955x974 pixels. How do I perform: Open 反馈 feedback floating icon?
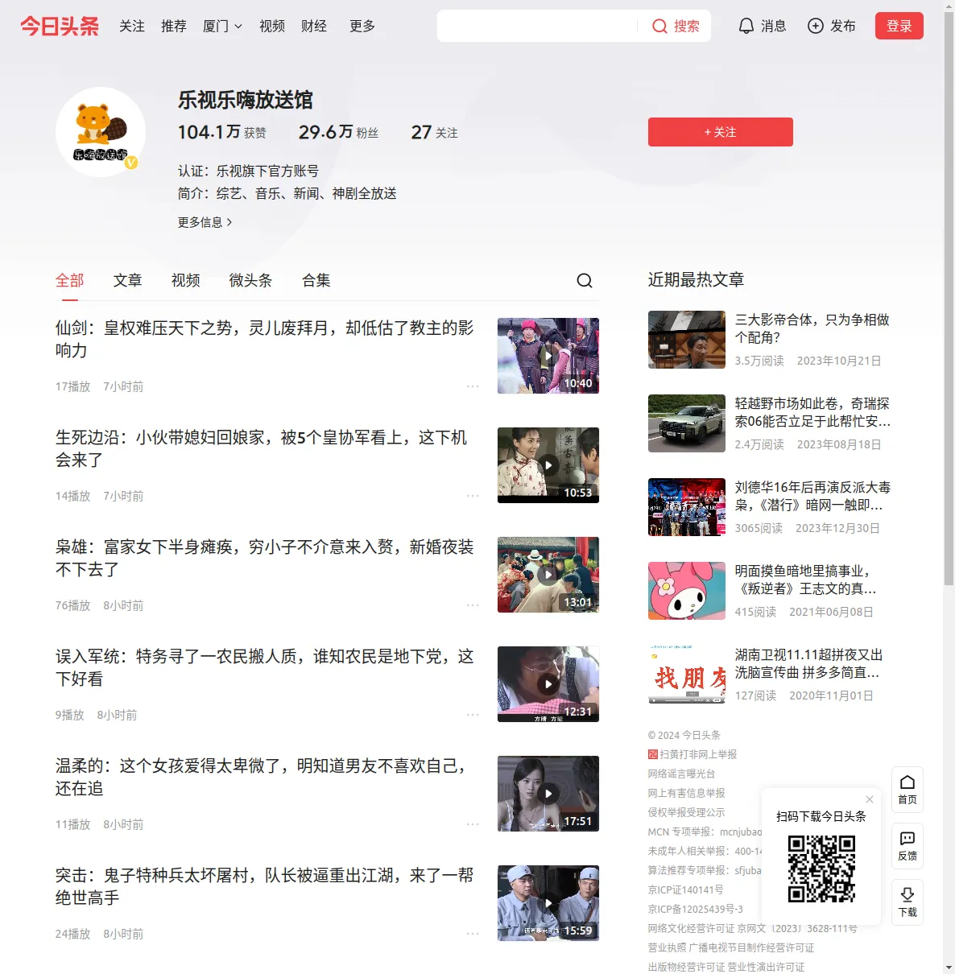pyautogui.click(x=907, y=846)
